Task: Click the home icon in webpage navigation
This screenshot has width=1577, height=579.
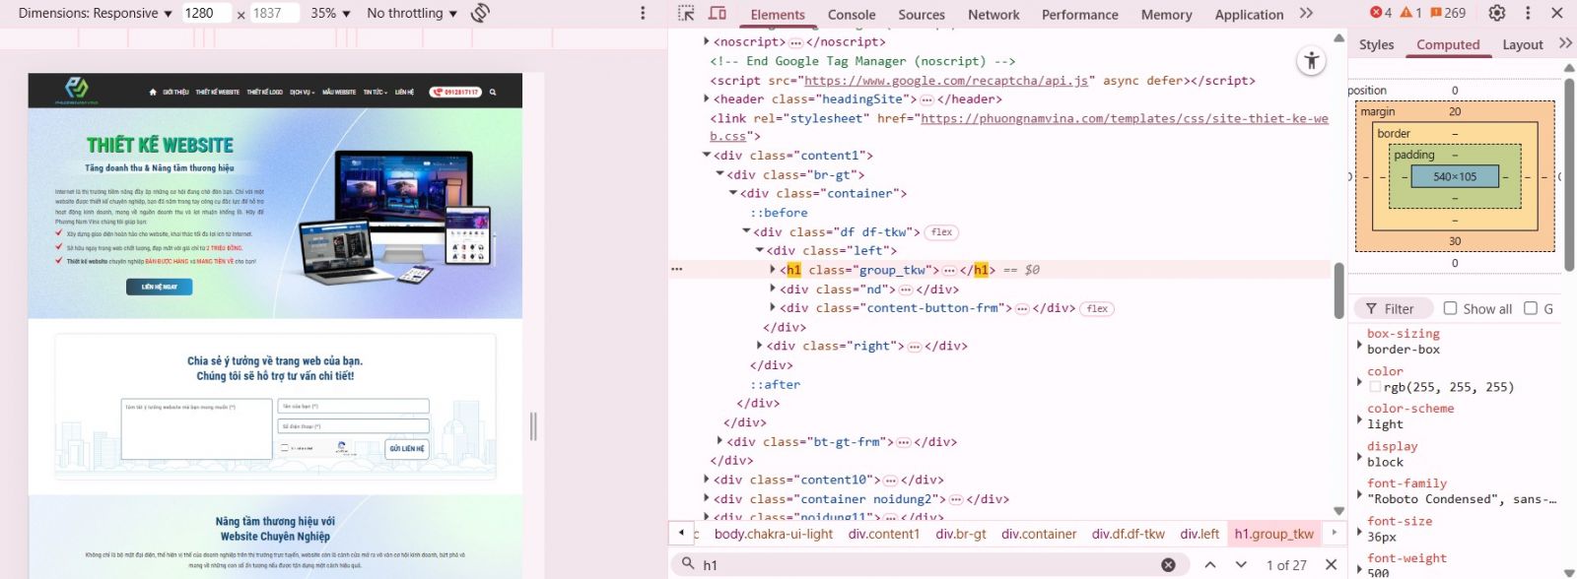Action: coord(153,92)
